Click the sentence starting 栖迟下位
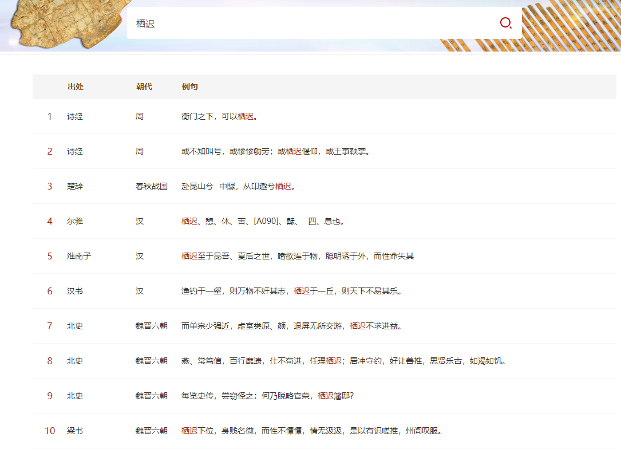The width and height of the screenshot is (621, 449). [312, 430]
